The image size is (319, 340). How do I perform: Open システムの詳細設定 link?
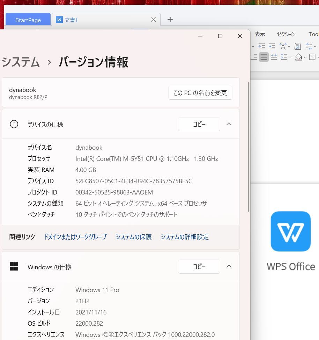(x=185, y=237)
